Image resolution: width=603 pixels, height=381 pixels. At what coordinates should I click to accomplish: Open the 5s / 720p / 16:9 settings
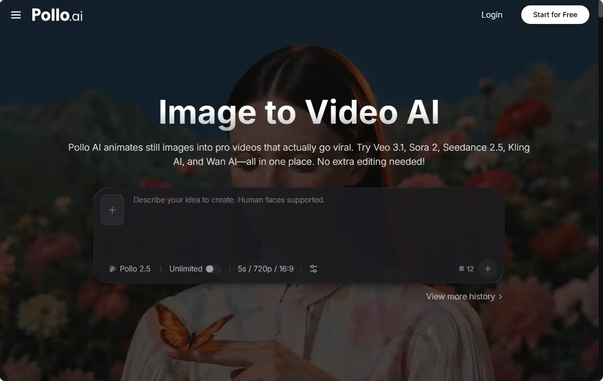point(266,269)
